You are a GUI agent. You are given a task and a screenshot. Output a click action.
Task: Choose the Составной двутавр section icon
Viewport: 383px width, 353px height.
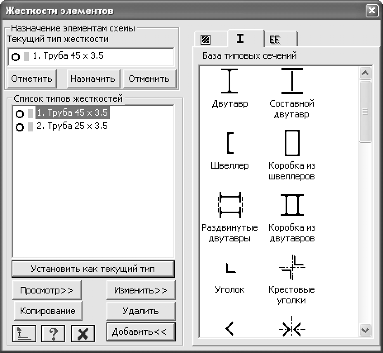click(x=292, y=81)
